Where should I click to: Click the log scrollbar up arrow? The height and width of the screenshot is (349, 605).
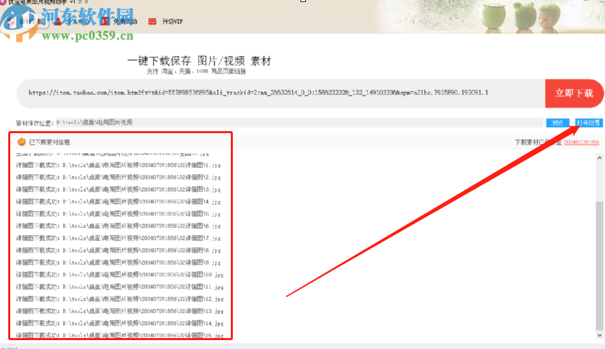click(x=600, y=158)
